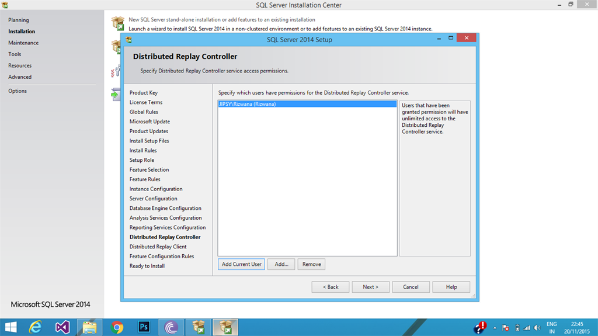Open the Resources section

click(x=20, y=65)
